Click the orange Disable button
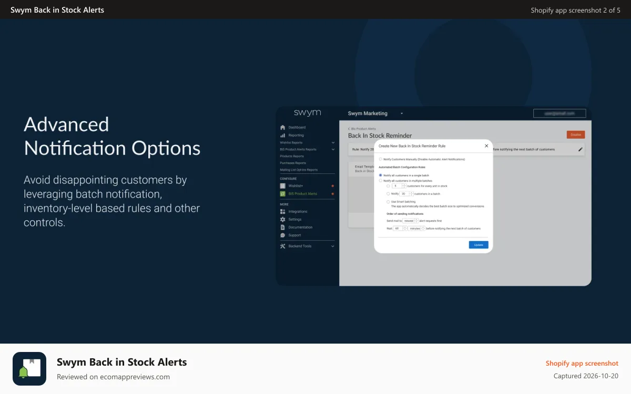The width and height of the screenshot is (631, 394). click(576, 134)
